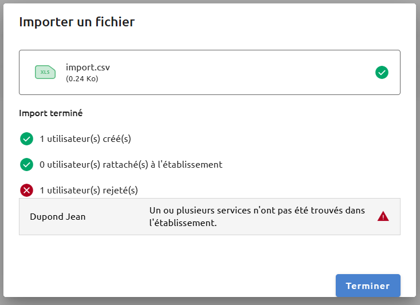Click the Importer un fichier title

77,22
